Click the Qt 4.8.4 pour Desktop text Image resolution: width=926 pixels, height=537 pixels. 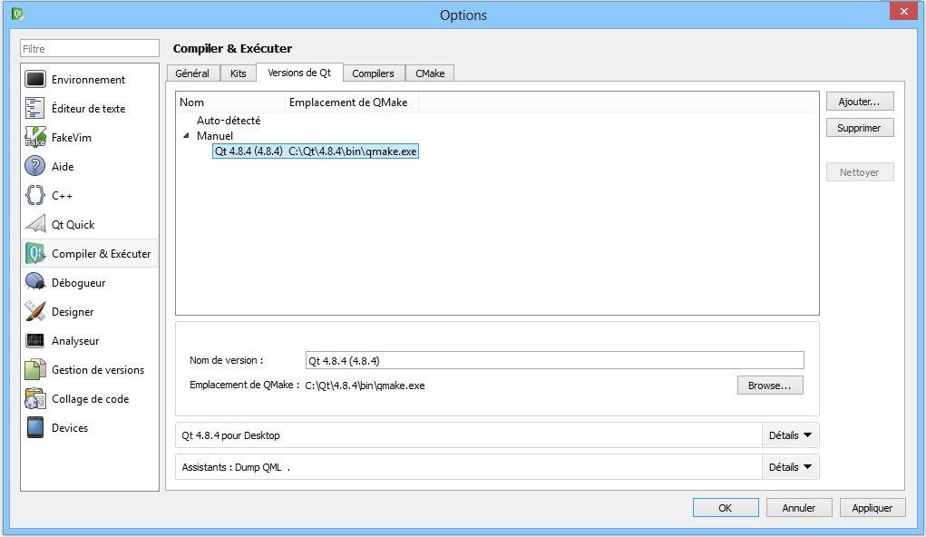point(231,435)
